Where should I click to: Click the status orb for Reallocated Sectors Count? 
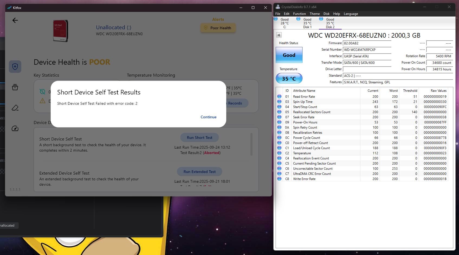[279, 112]
